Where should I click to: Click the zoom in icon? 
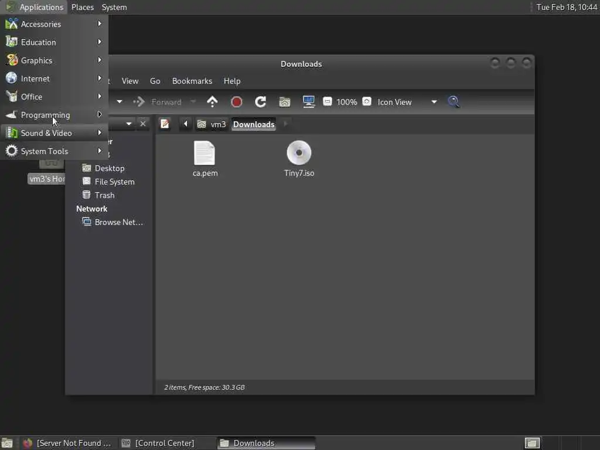point(367,101)
